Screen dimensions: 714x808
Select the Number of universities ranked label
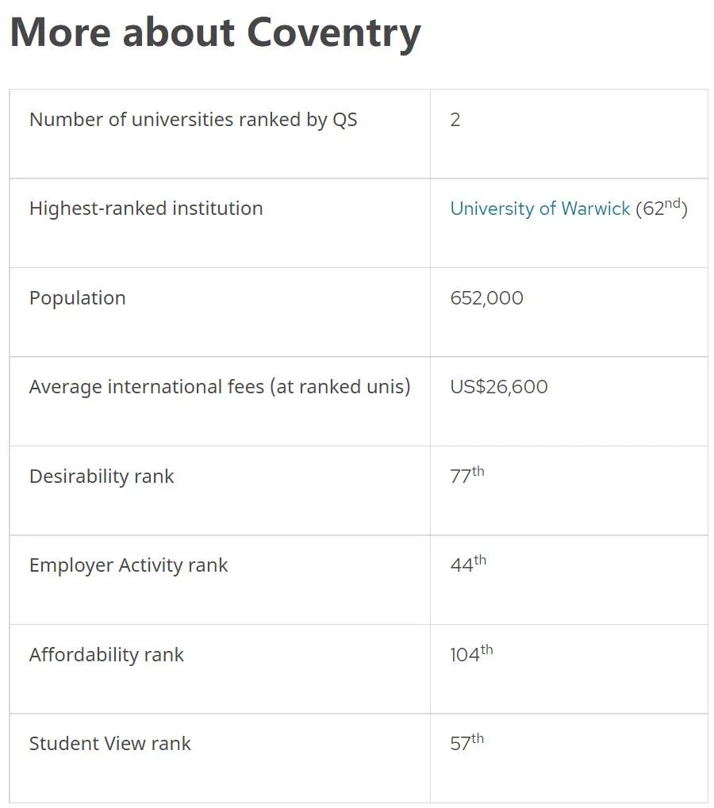coord(194,120)
